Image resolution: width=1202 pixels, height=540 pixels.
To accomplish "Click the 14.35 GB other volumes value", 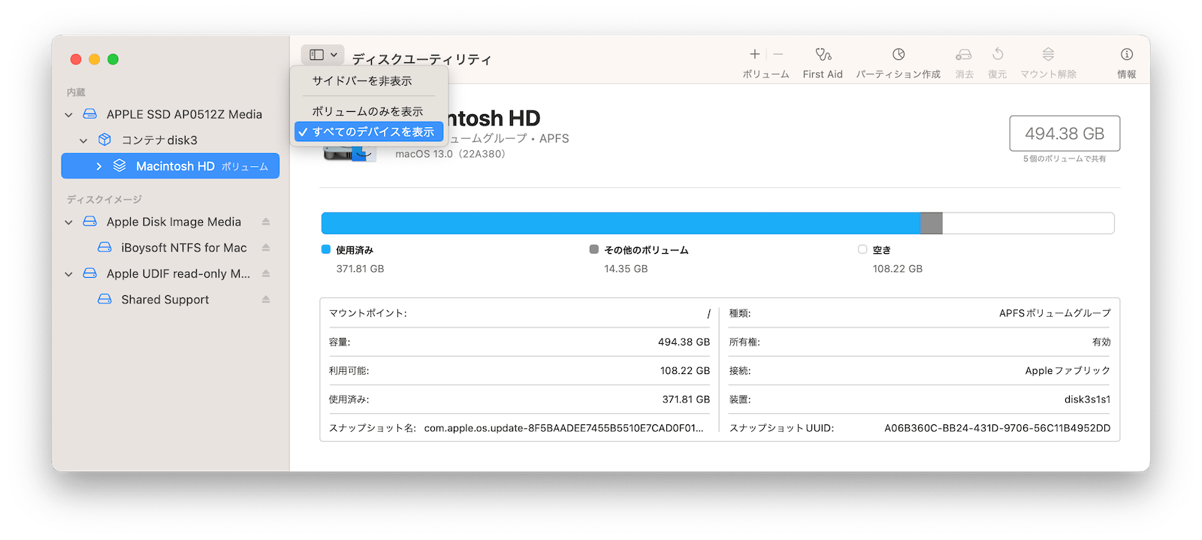I will pyautogui.click(x=626, y=269).
